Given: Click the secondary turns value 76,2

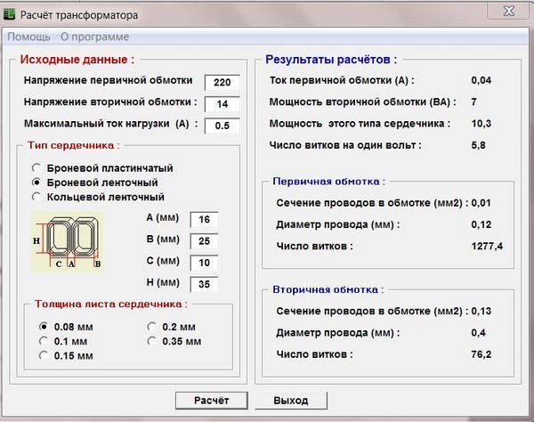Looking at the screenshot, I should tap(481, 354).
